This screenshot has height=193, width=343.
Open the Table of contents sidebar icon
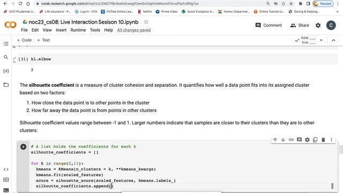pos(6,44)
